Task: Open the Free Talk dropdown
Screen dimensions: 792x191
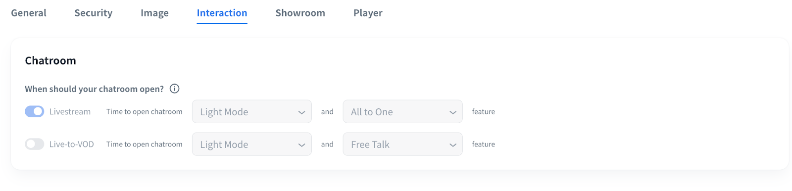Action: tap(402, 144)
